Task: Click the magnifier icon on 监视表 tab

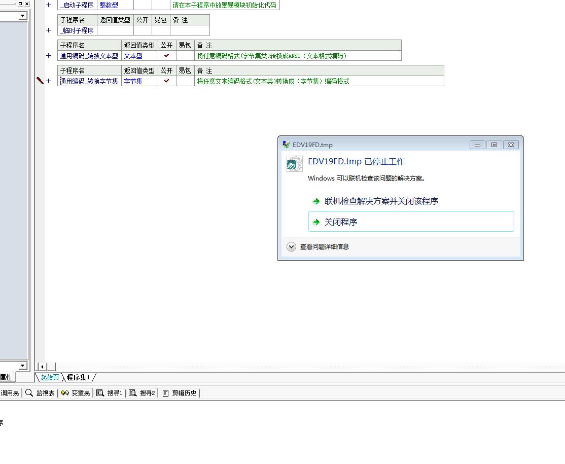Action: (29, 393)
